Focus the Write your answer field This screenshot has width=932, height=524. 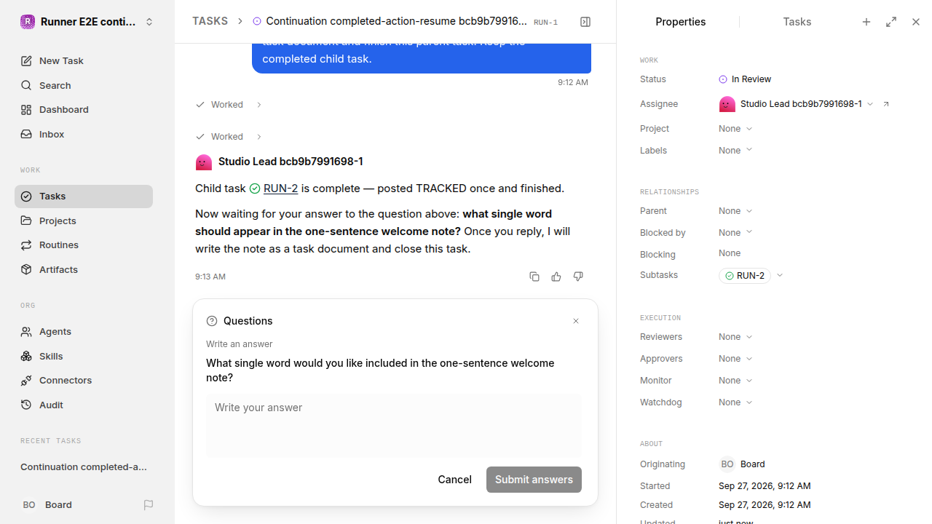(393, 426)
